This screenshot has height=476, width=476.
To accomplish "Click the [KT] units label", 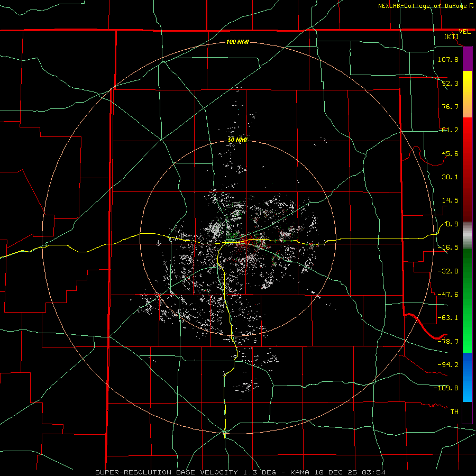I will click(452, 36).
